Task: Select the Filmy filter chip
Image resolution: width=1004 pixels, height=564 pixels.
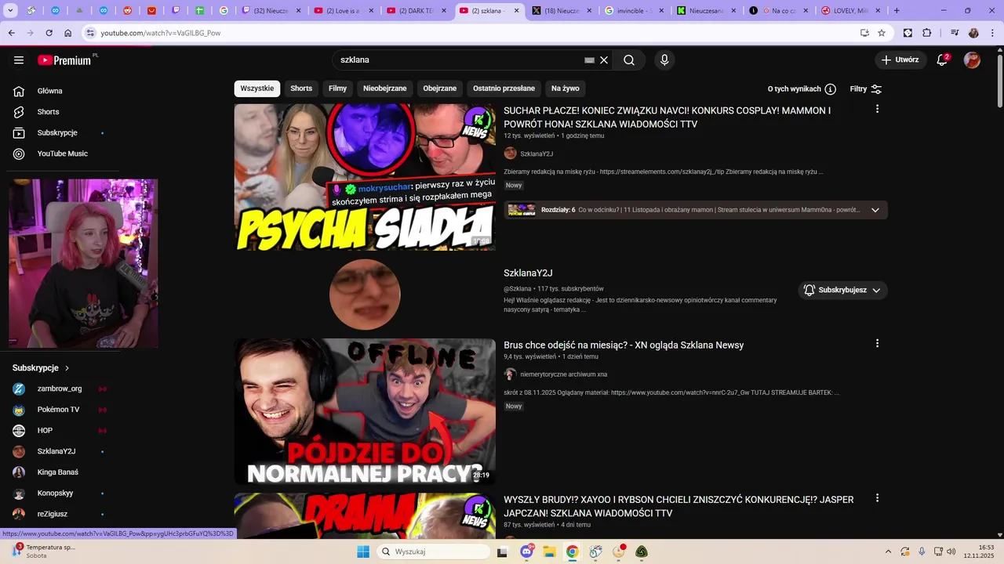Action: pos(337,89)
